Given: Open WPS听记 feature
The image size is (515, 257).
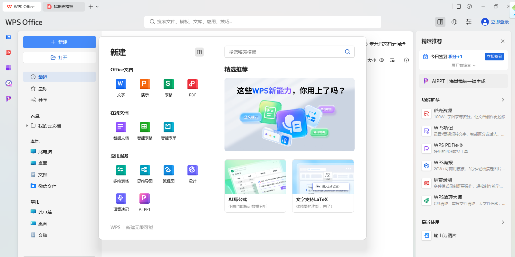Looking at the screenshot, I should (x=463, y=131).
